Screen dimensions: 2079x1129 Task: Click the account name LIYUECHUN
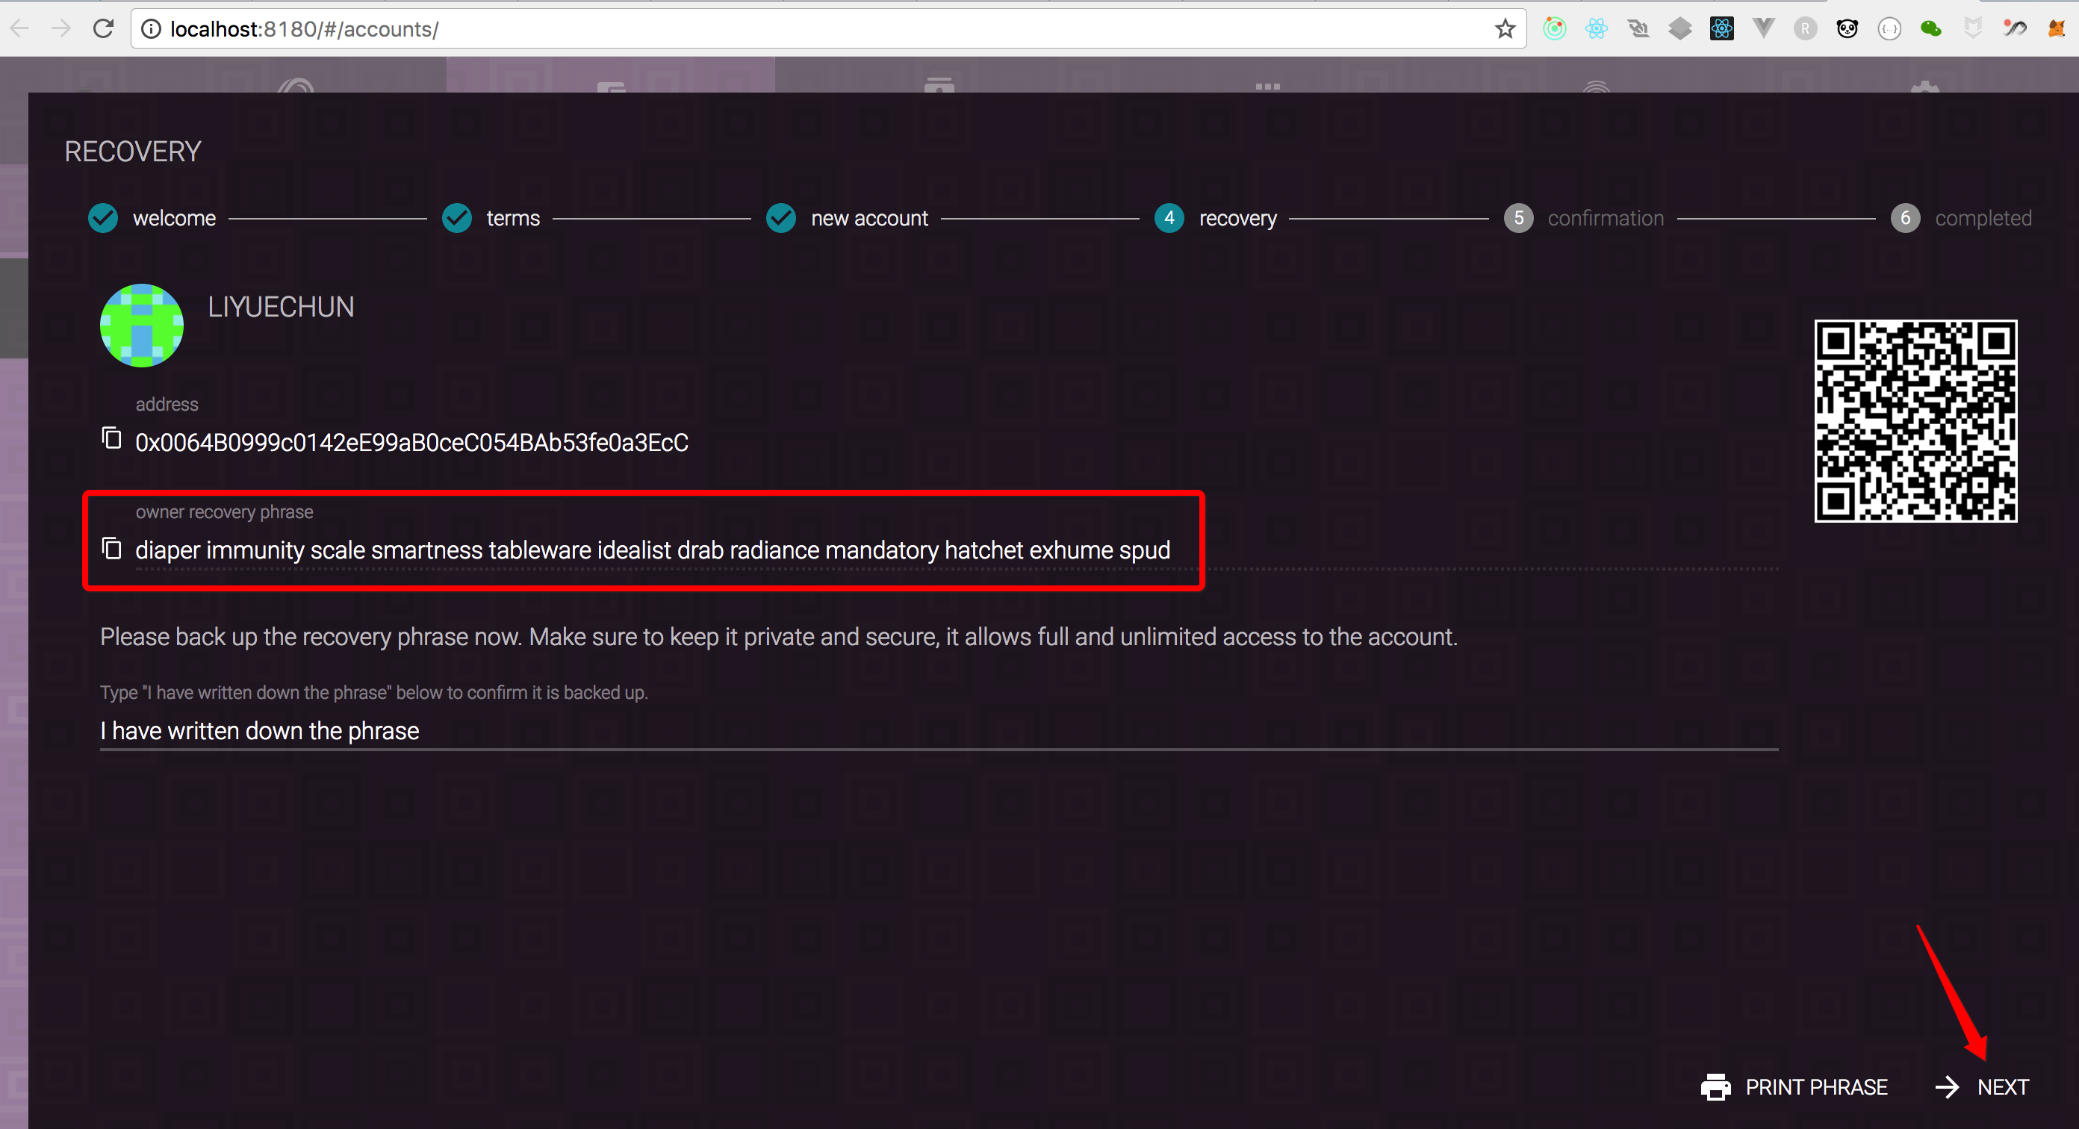coord(281,307)
